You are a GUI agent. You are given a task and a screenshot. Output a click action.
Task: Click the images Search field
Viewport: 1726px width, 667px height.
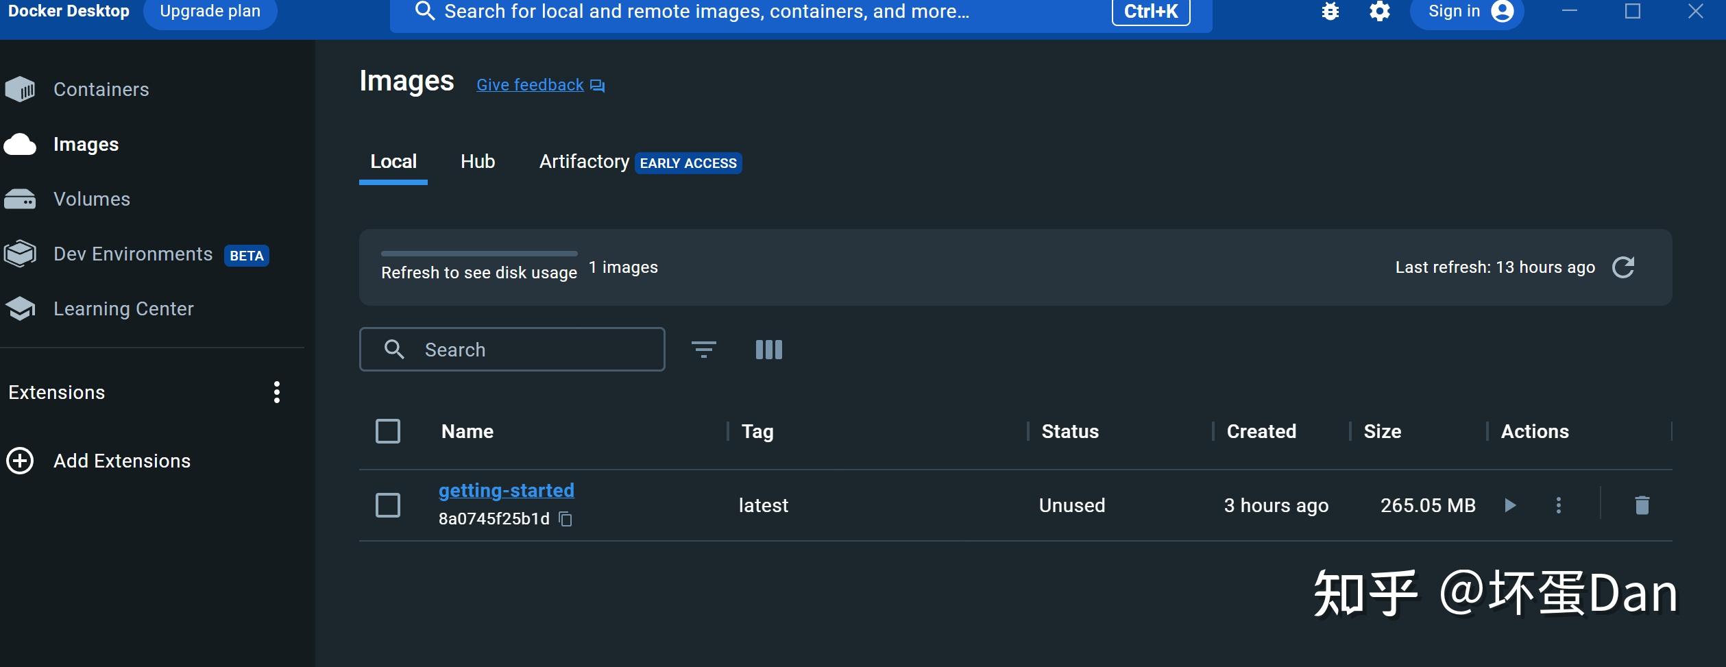click(x=512, y=350)
